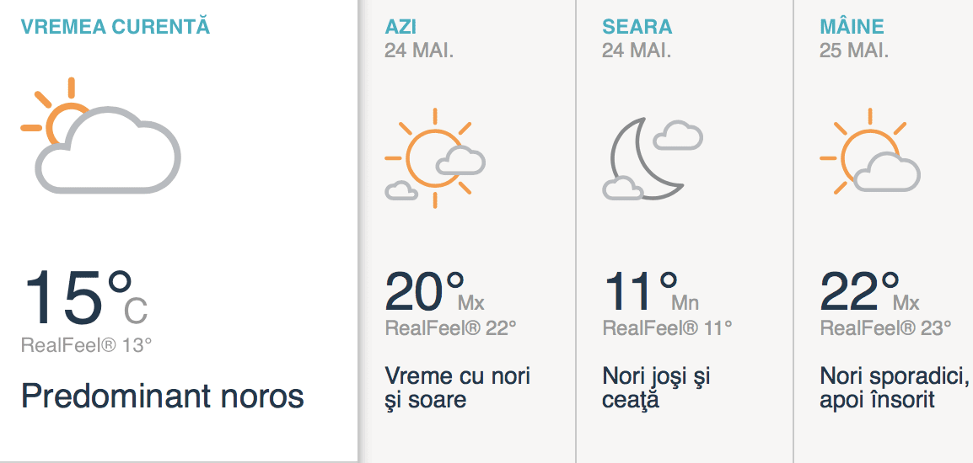Click the sun and clouds icon for today
The image size is (973, 463).
pos(435,158)
